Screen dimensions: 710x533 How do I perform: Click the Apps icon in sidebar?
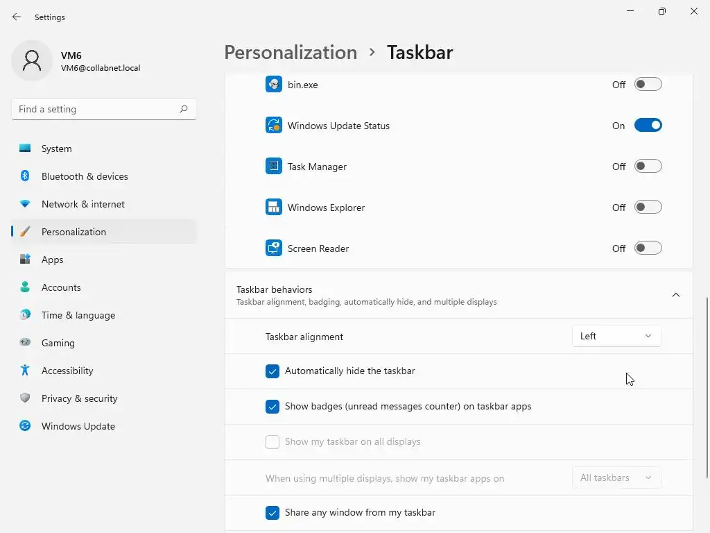click(25, 260)
